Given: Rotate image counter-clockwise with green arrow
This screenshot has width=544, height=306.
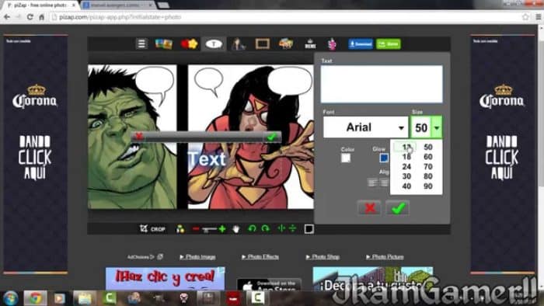Looking at the screenshot, I should [253, 228].
